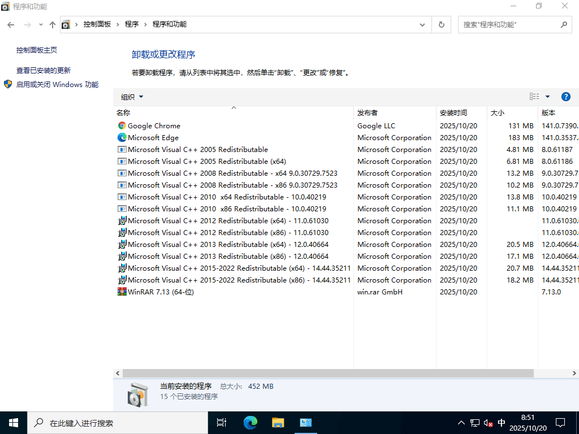The height and width of the screenshot is (434, 579).
Task: Click the change view layout icon
Action: click(534, 96)
